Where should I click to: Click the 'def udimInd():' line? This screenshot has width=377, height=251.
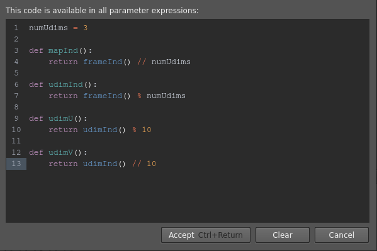(x=63, y=84)
